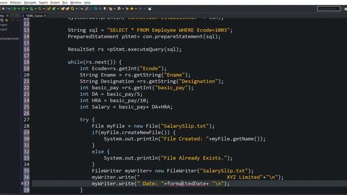Expand the Coverage dropdown arrow
This screenshot has width=347, height=195.
[x=35, y=9]
